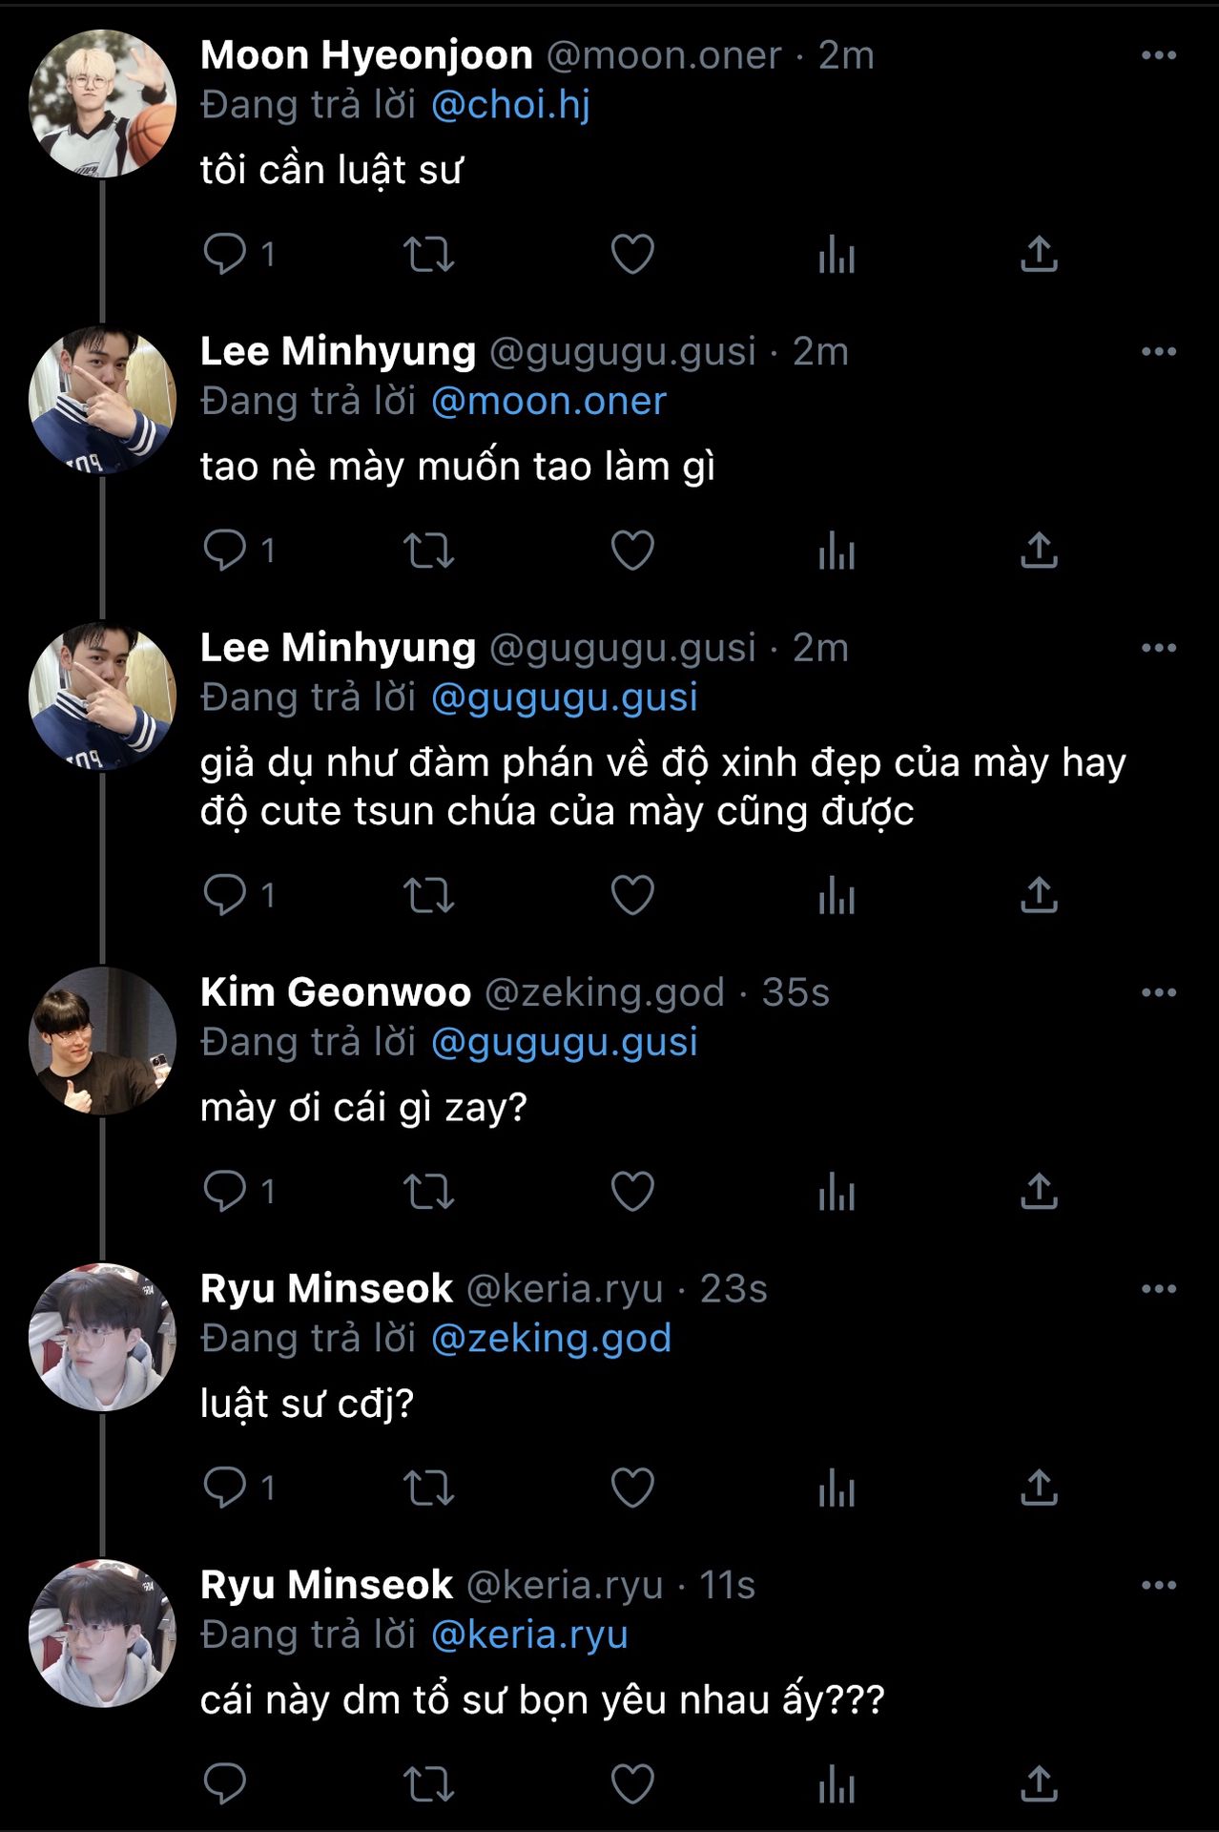The height and width of the screenshot is (1832, 1219).
Task: Share Lee Minhyung's "giả dụ như" tweet
Action: point(1039,896)
